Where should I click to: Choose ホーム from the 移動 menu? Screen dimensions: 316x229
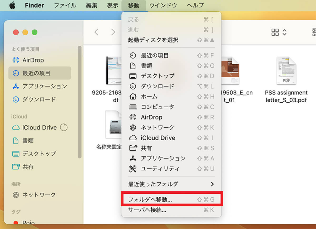pos(149,97)
